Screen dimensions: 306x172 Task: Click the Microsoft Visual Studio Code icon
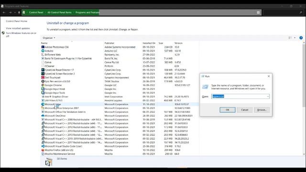pyautogui.click(x=43, y=146)
